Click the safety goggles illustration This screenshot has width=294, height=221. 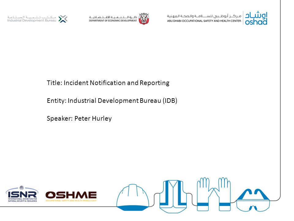coord(253,200)
